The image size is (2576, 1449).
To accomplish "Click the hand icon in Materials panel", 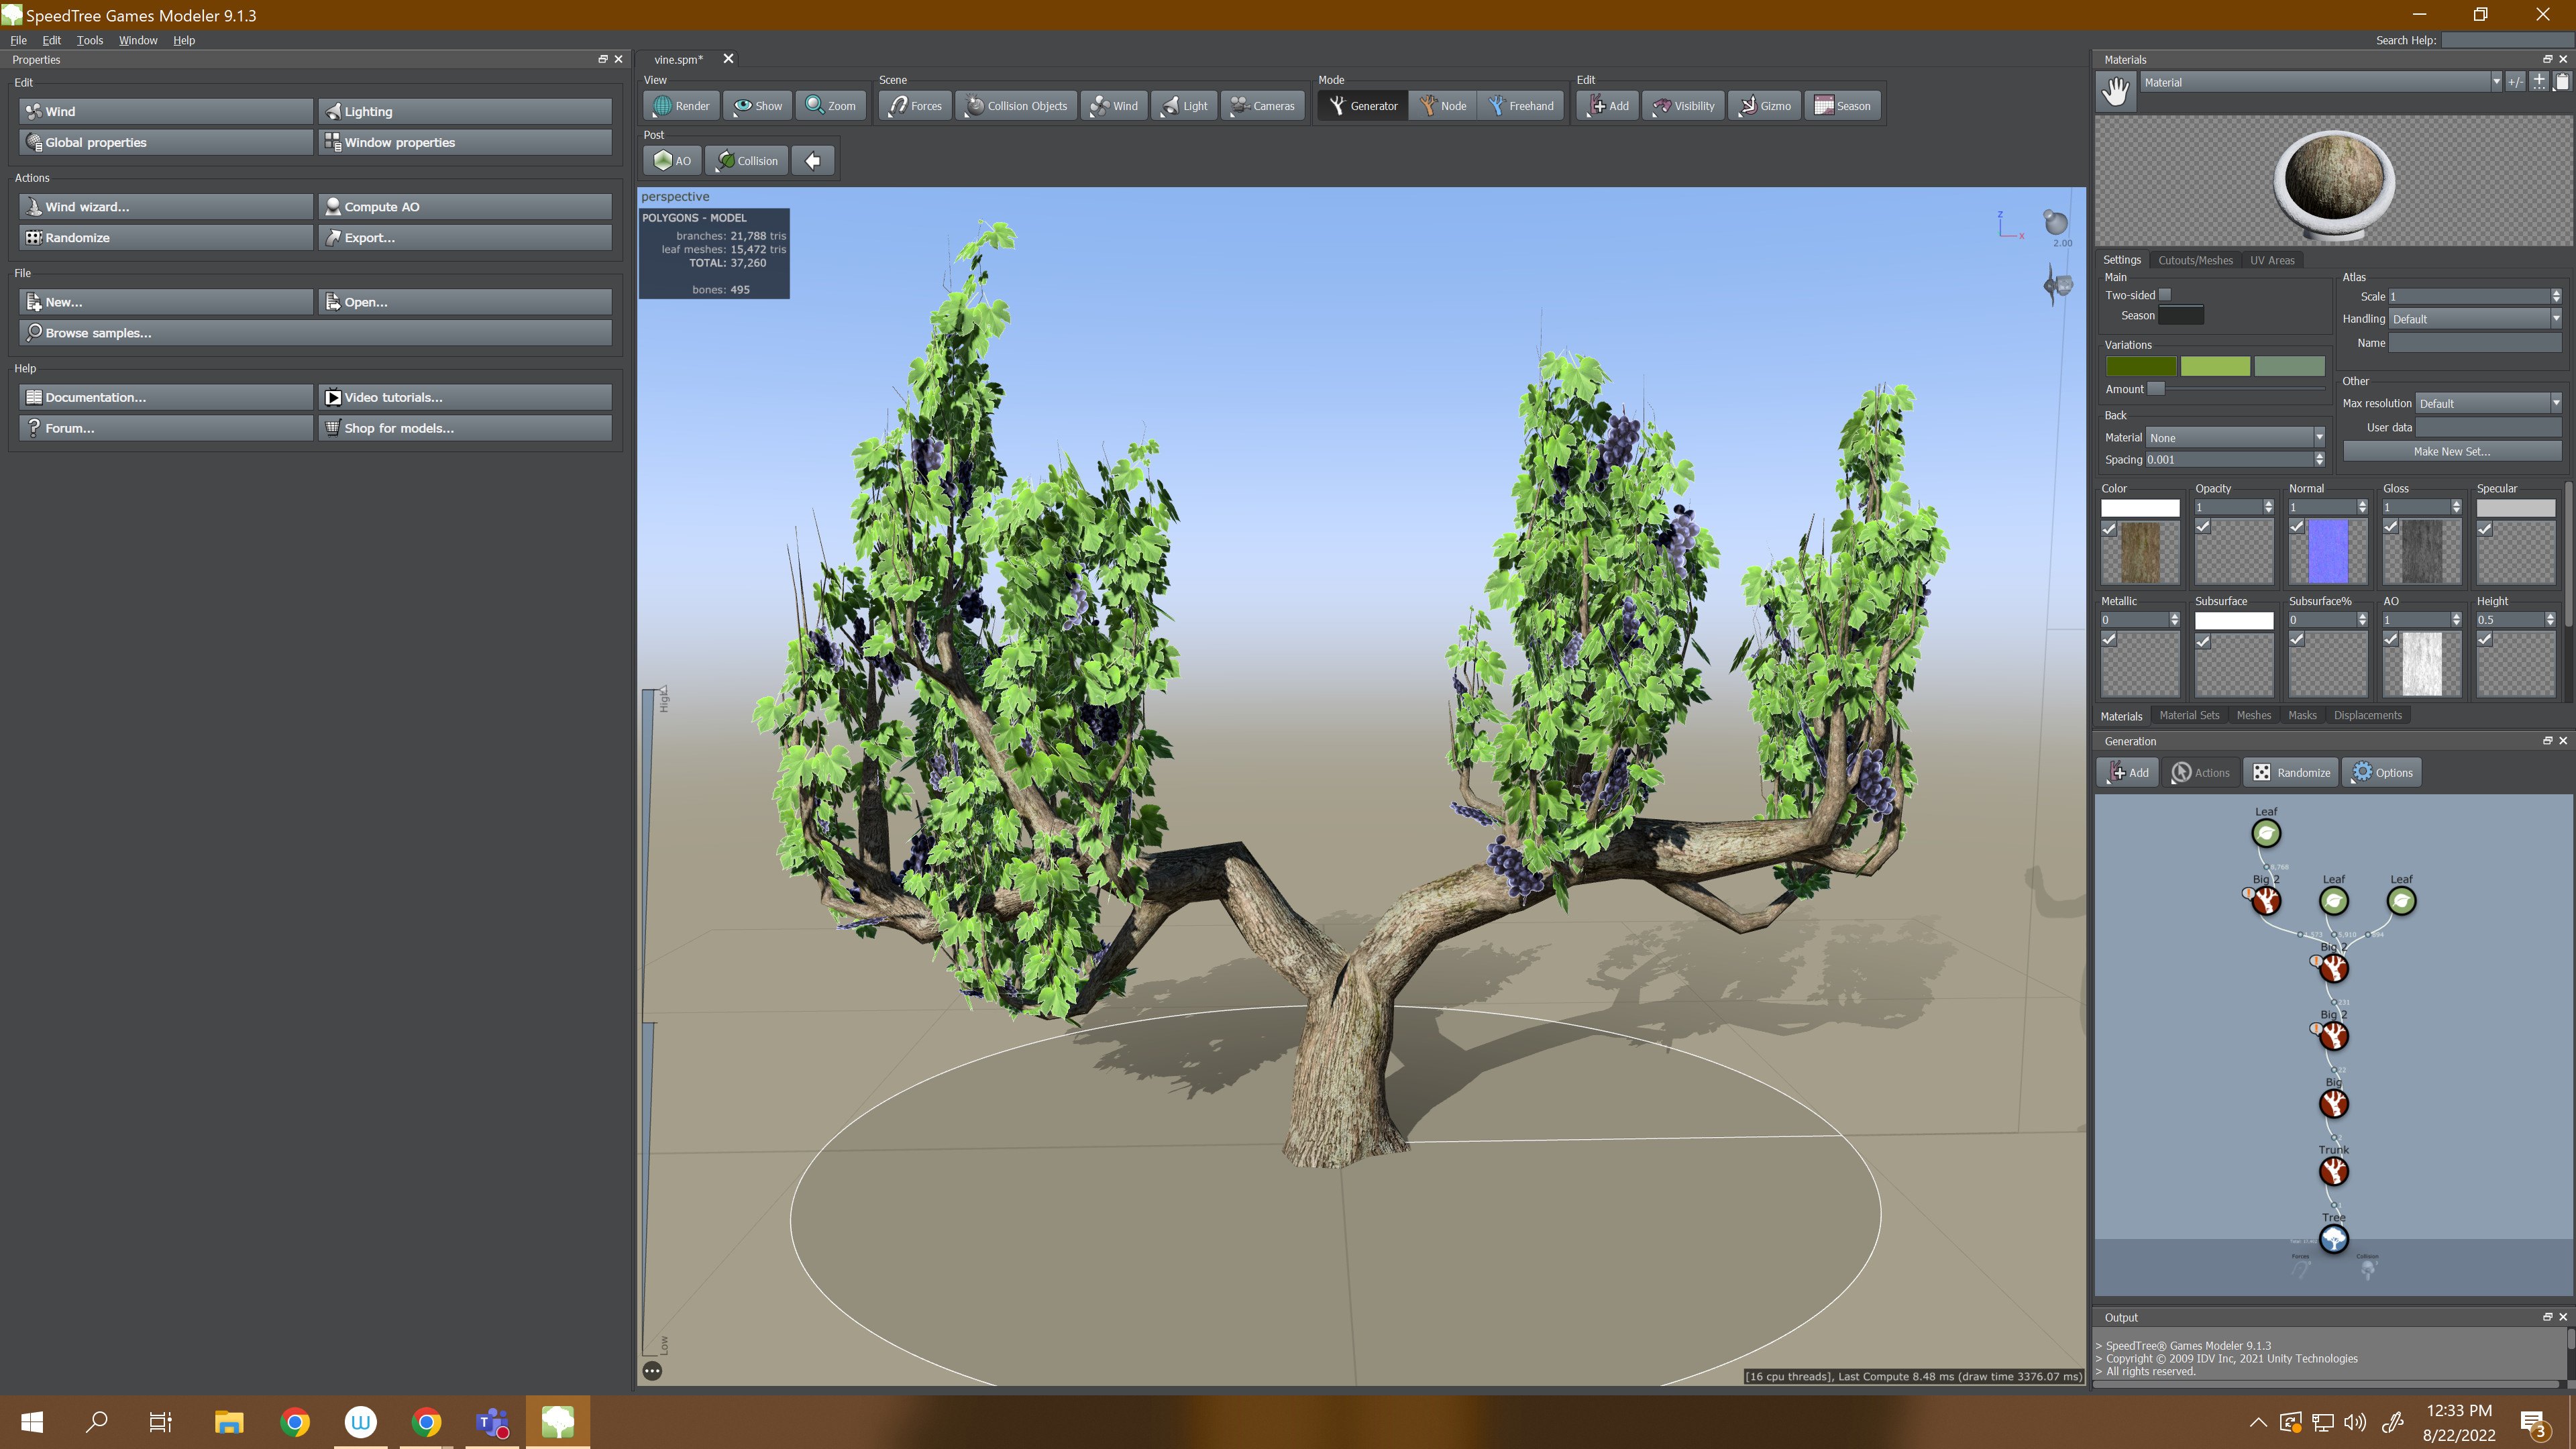I will 2116,91.
